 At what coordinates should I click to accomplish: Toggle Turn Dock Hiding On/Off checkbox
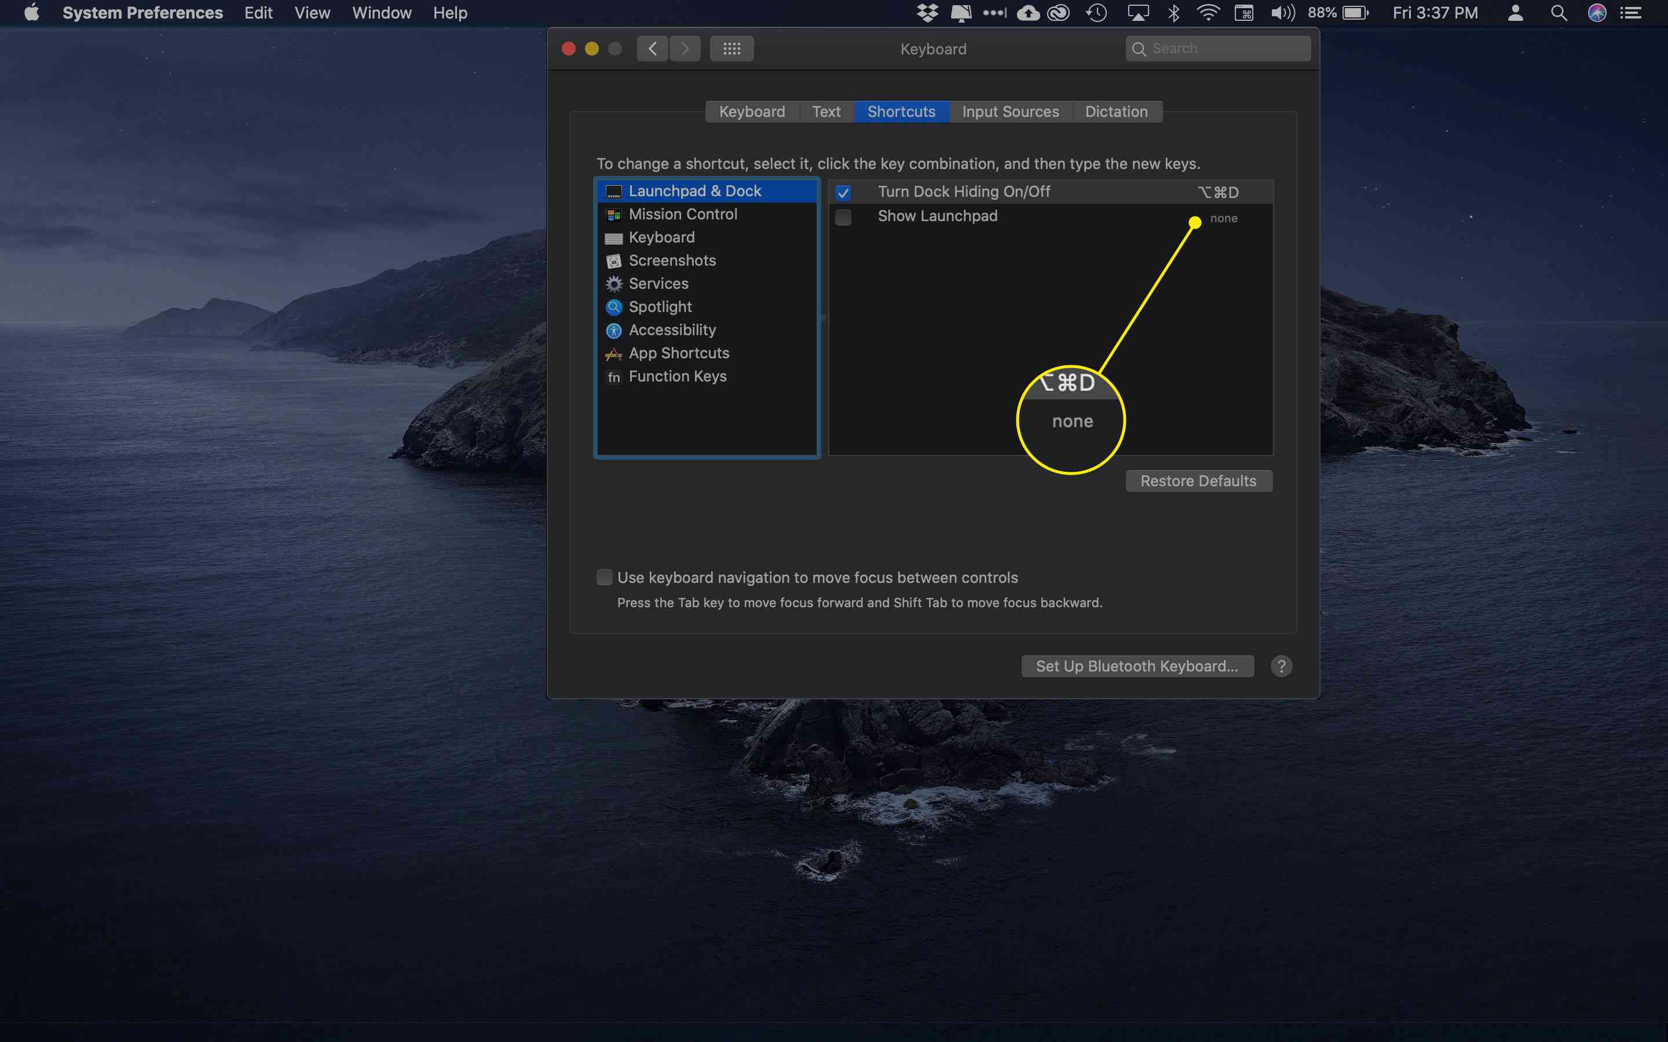843,191
